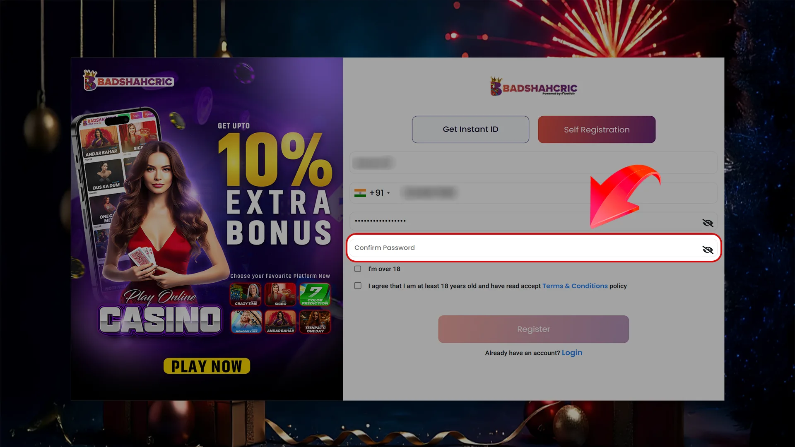Select the 'Self Registration' tab
This screenshot has height=447, width=795.
pos(597,130)
